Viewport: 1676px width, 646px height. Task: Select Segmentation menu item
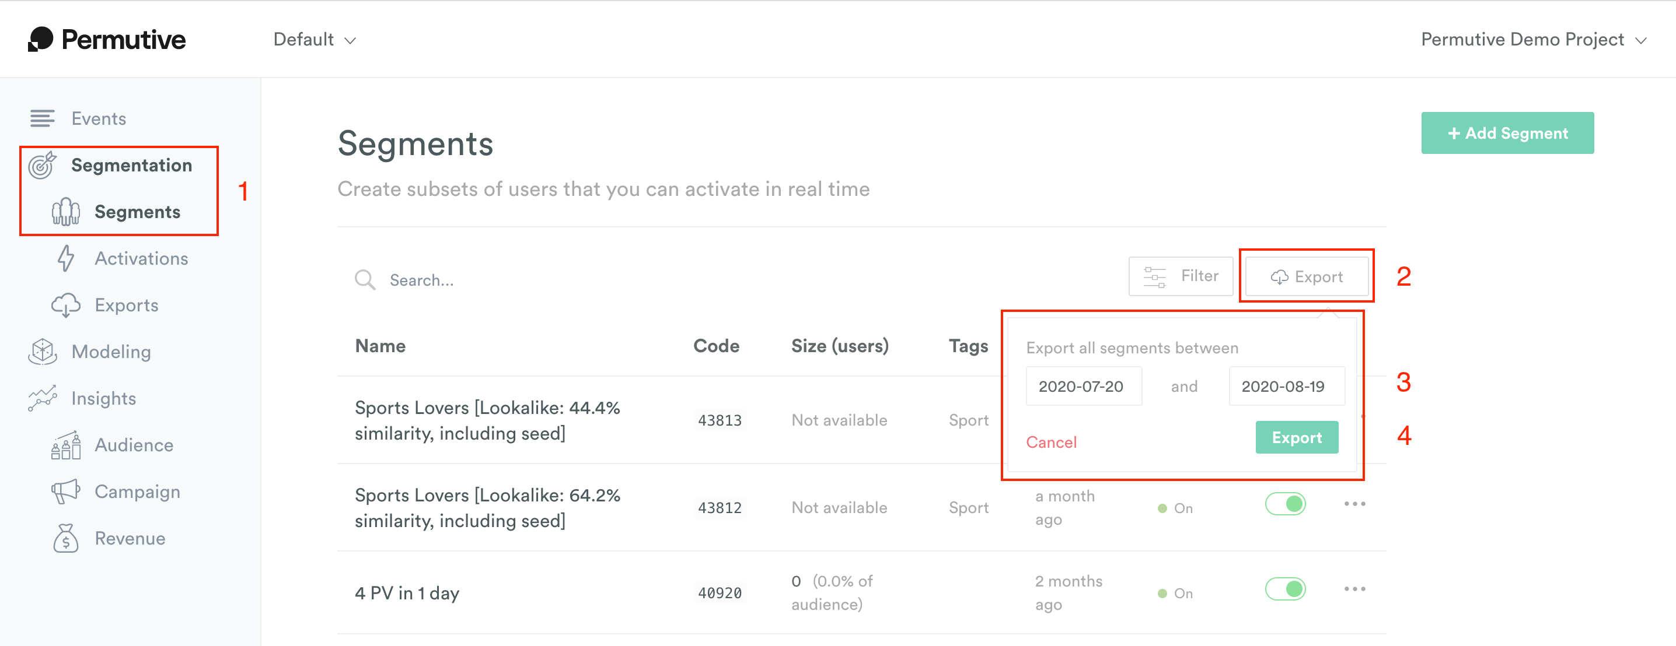pos(131,165)
